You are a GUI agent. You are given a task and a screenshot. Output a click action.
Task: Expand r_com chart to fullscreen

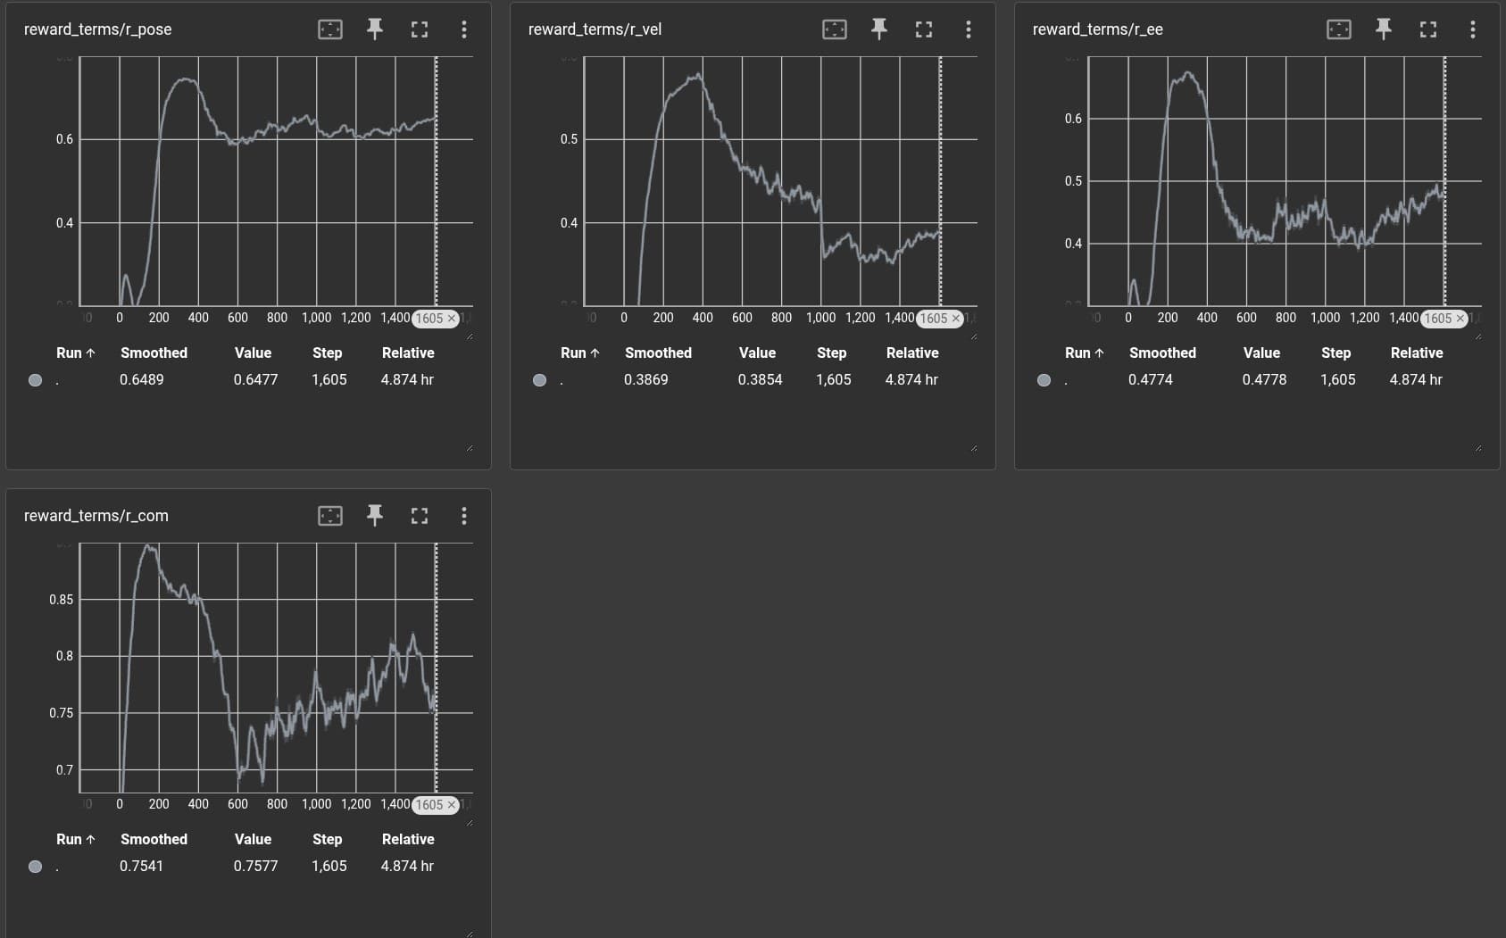[x=420, y=516]
